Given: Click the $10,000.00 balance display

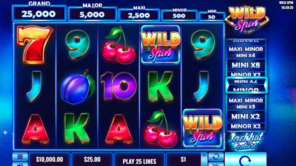Looking at the screenshot, I should point(50,160).
